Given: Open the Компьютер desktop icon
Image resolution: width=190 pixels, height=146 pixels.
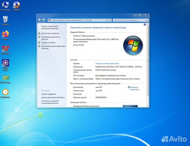Looking at the screenshot, I should (x=5, y=6).
